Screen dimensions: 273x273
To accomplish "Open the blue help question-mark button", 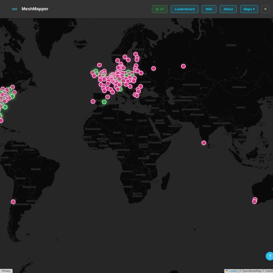I will point(269,256).
